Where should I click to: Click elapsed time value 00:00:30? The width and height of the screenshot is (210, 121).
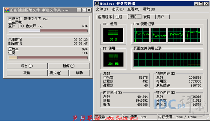click(80, 40)
